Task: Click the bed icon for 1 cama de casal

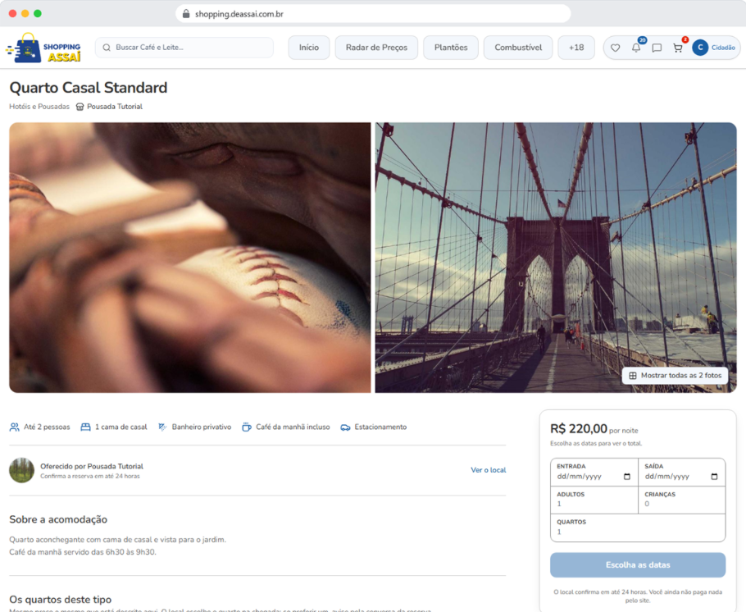Action: 85,427
